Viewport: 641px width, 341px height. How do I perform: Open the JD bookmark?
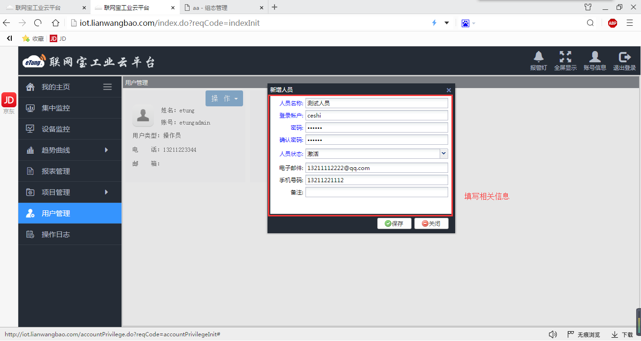pos(58,38)
